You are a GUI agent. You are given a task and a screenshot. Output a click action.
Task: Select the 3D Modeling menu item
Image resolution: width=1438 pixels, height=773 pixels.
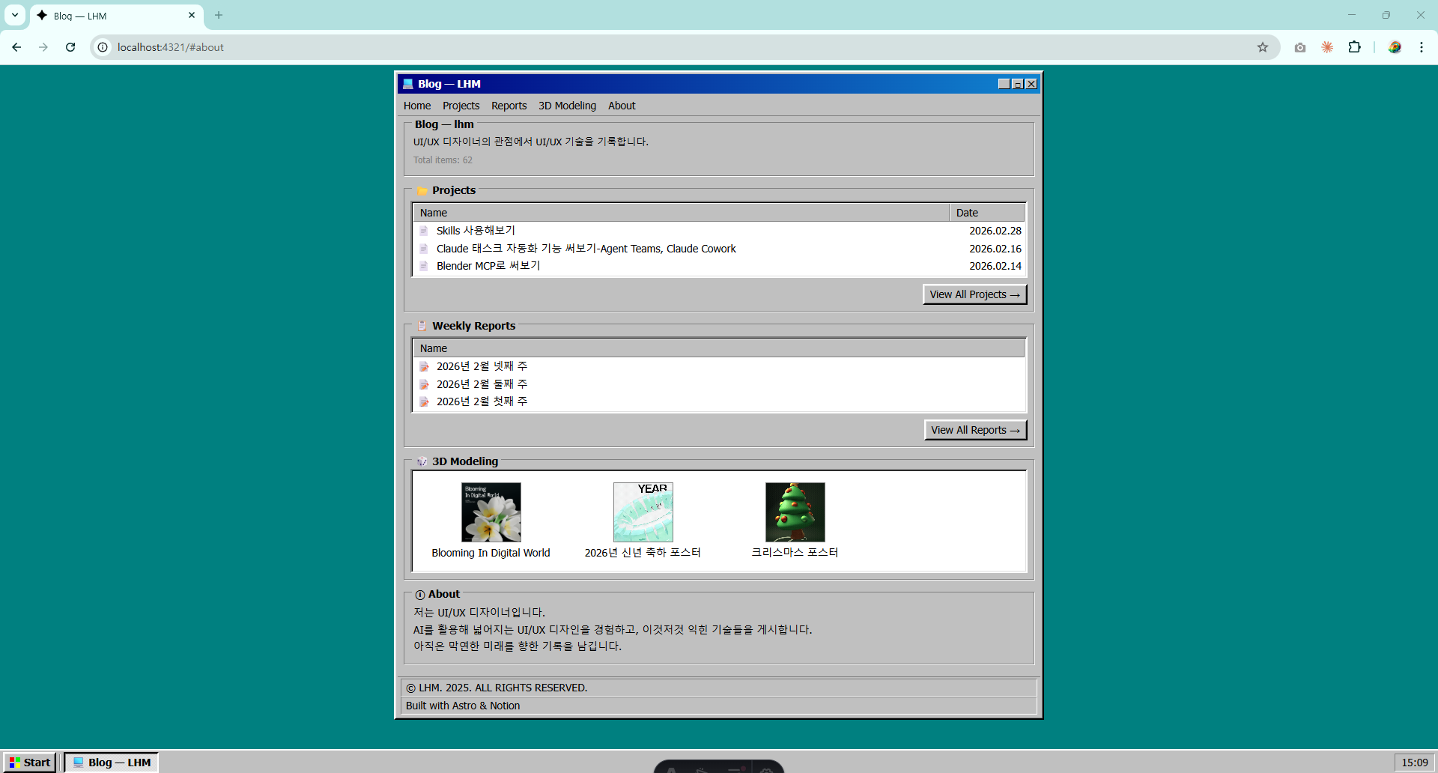coord(567,106)
